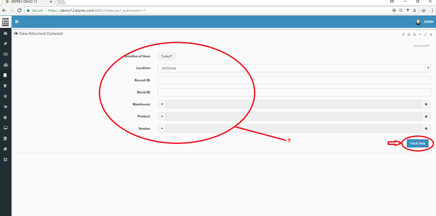Reload the browser page

pyautogui.click(x=19, y=10)
